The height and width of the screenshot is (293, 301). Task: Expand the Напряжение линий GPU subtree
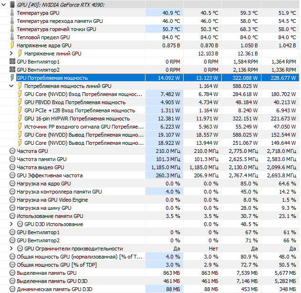(11, 54)
